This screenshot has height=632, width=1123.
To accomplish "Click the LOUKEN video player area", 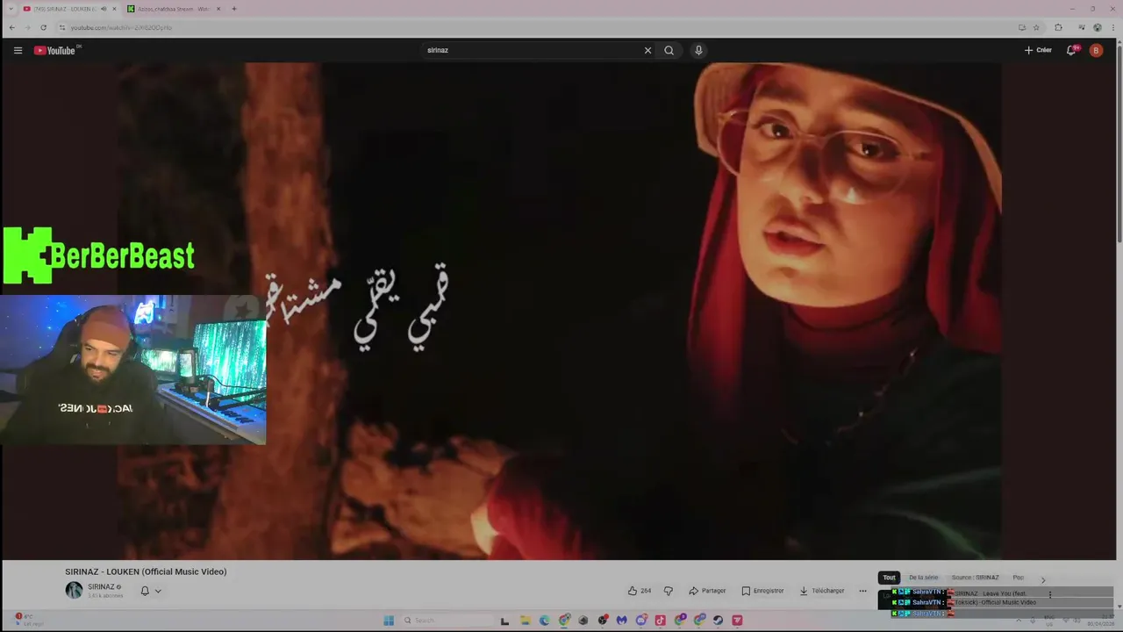I will coord(561,311).
